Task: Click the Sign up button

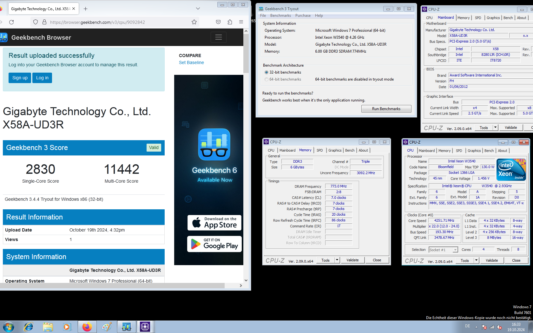Action: coord(20,78)
